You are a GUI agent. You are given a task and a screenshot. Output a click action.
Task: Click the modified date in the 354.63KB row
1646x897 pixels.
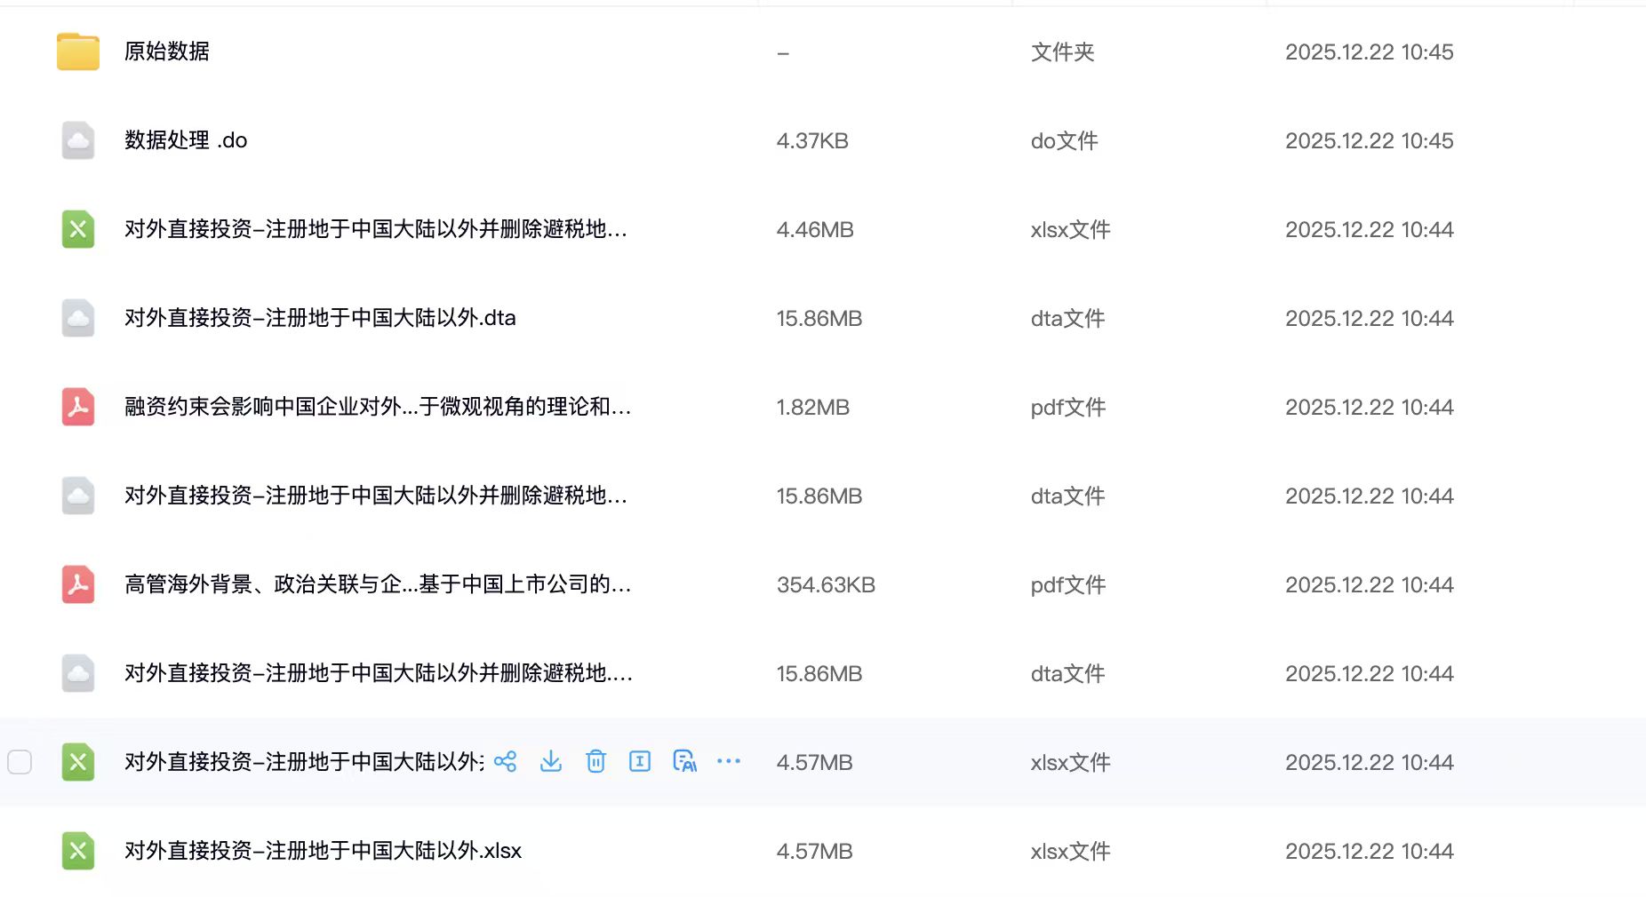[x=1370, y=585]
